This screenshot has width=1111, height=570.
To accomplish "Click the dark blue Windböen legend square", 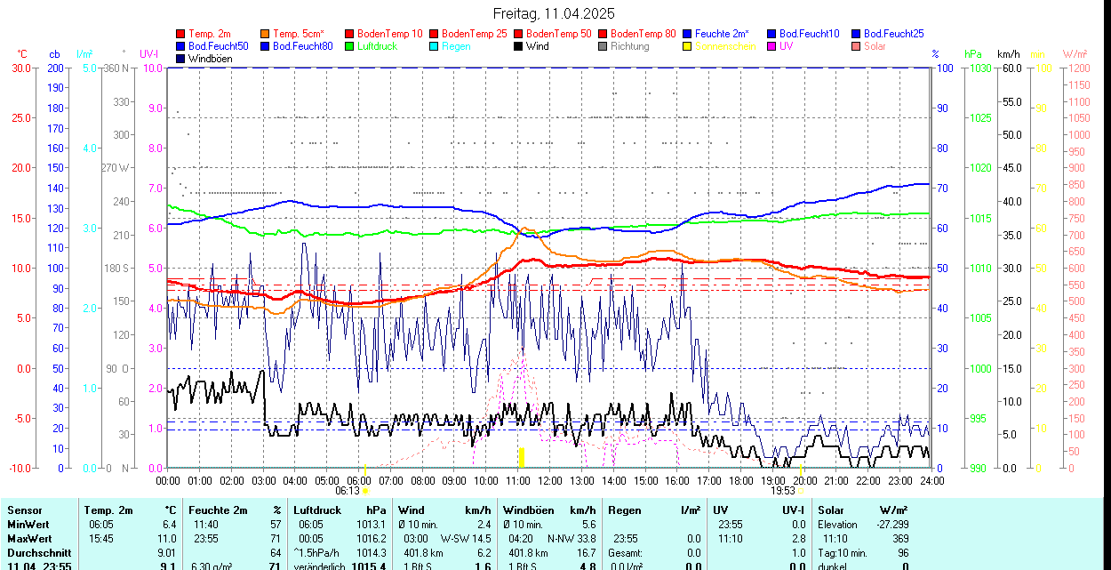I will coord(181,59).
